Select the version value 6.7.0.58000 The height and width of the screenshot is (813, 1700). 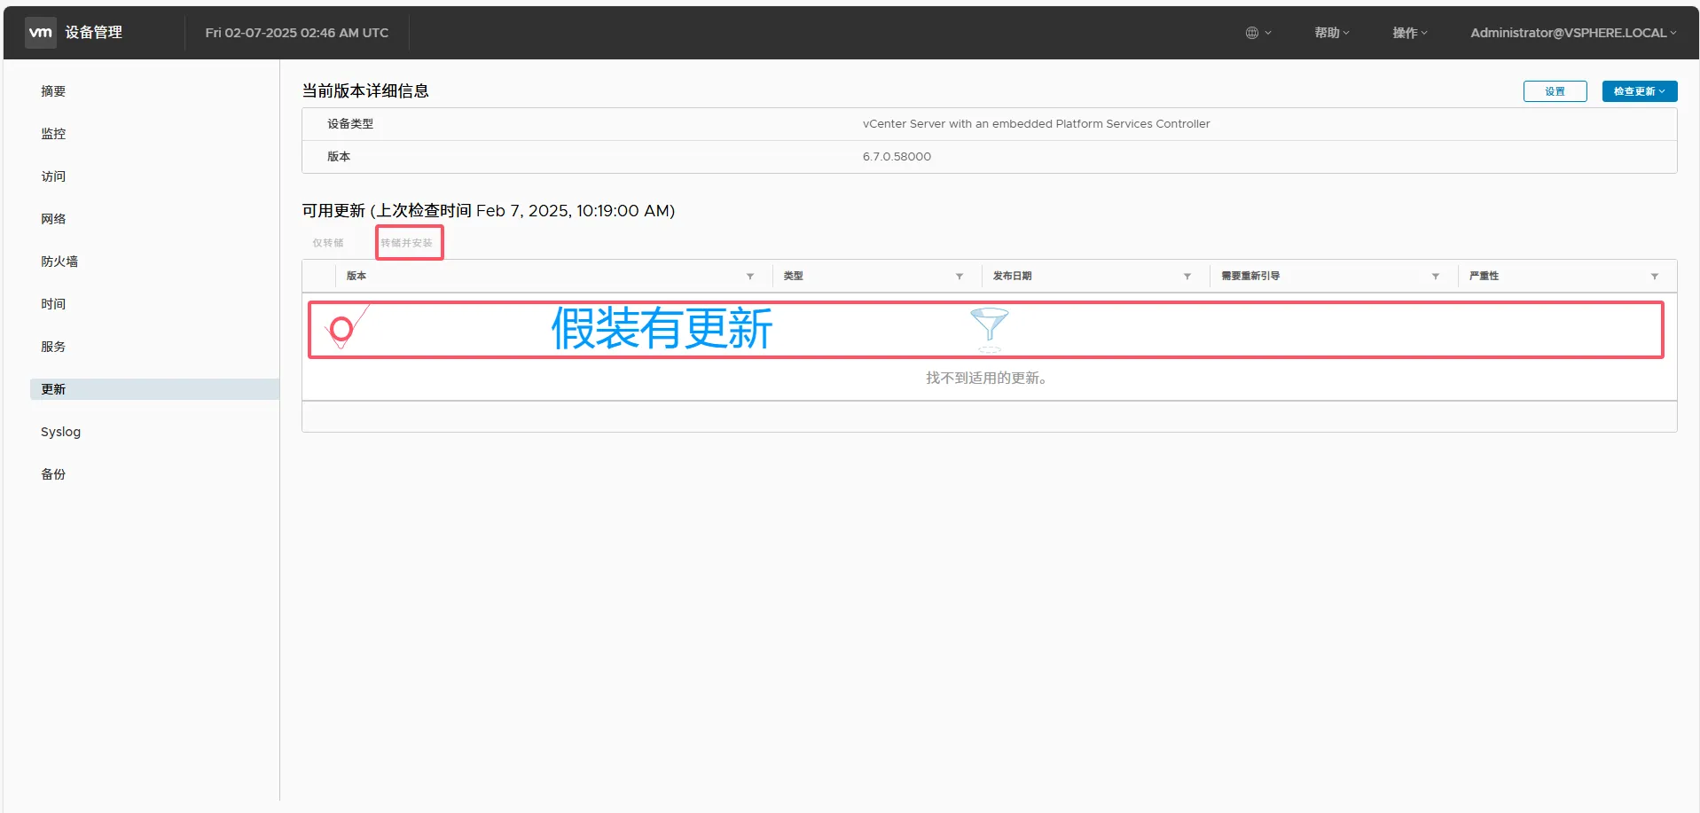tap(897, 156)
